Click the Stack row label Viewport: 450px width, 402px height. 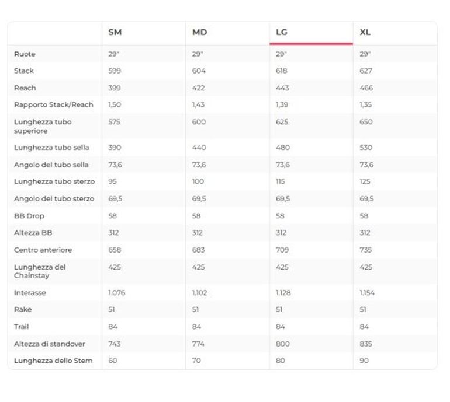pyautogui.click(x=24, y=71)
